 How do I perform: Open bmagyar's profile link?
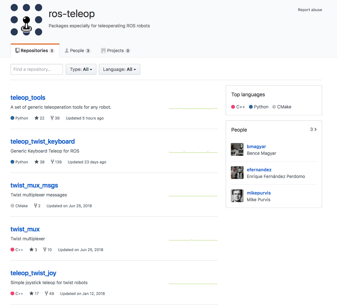(256, 147)
